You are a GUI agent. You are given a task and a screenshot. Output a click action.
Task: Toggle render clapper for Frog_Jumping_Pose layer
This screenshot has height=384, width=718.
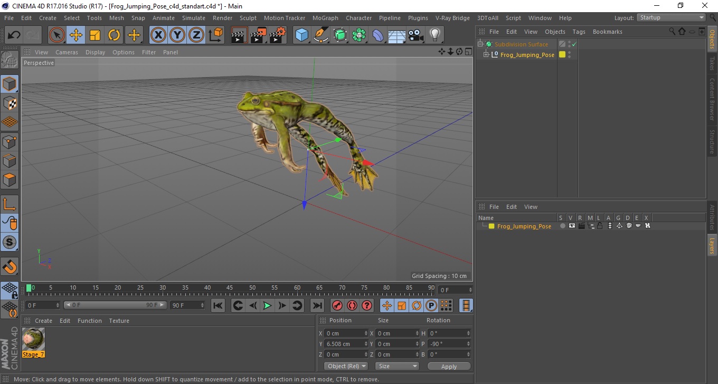(x=581, y=226)
